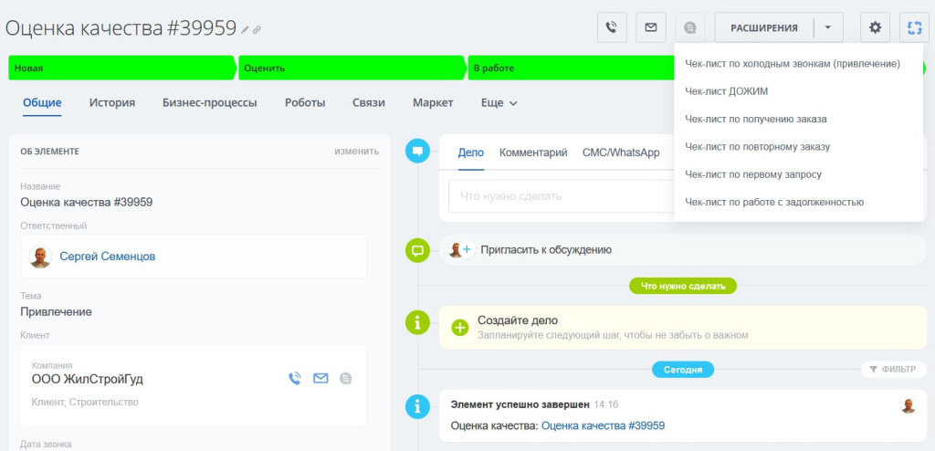Click the blue speech bubble timeline icon

pos(417,151)
